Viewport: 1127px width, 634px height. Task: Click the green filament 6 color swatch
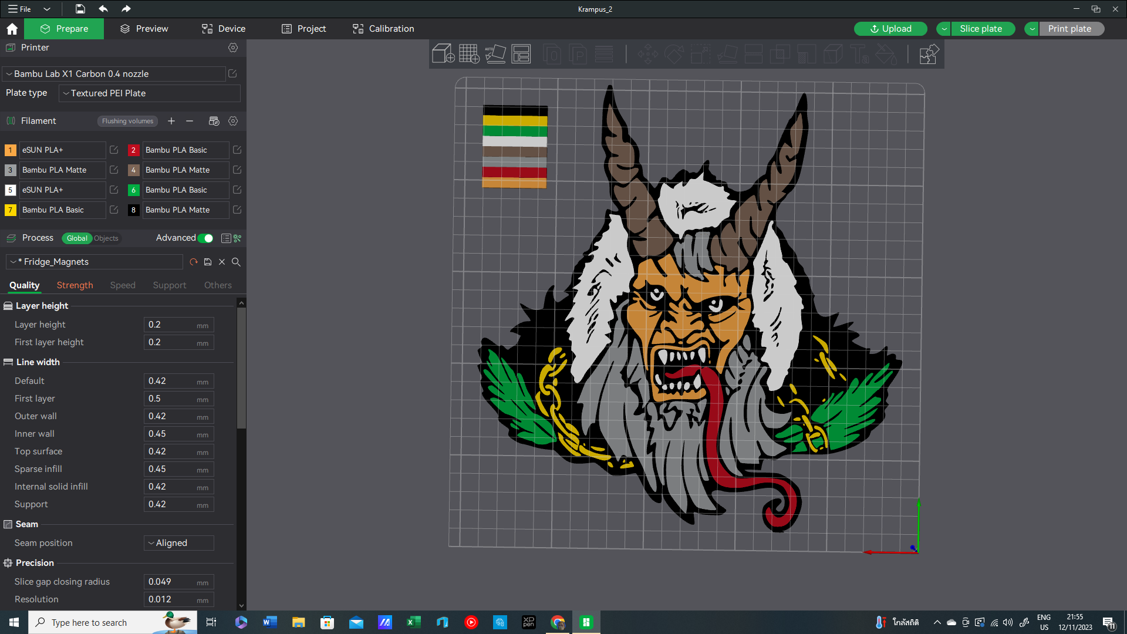click(133, 190)
